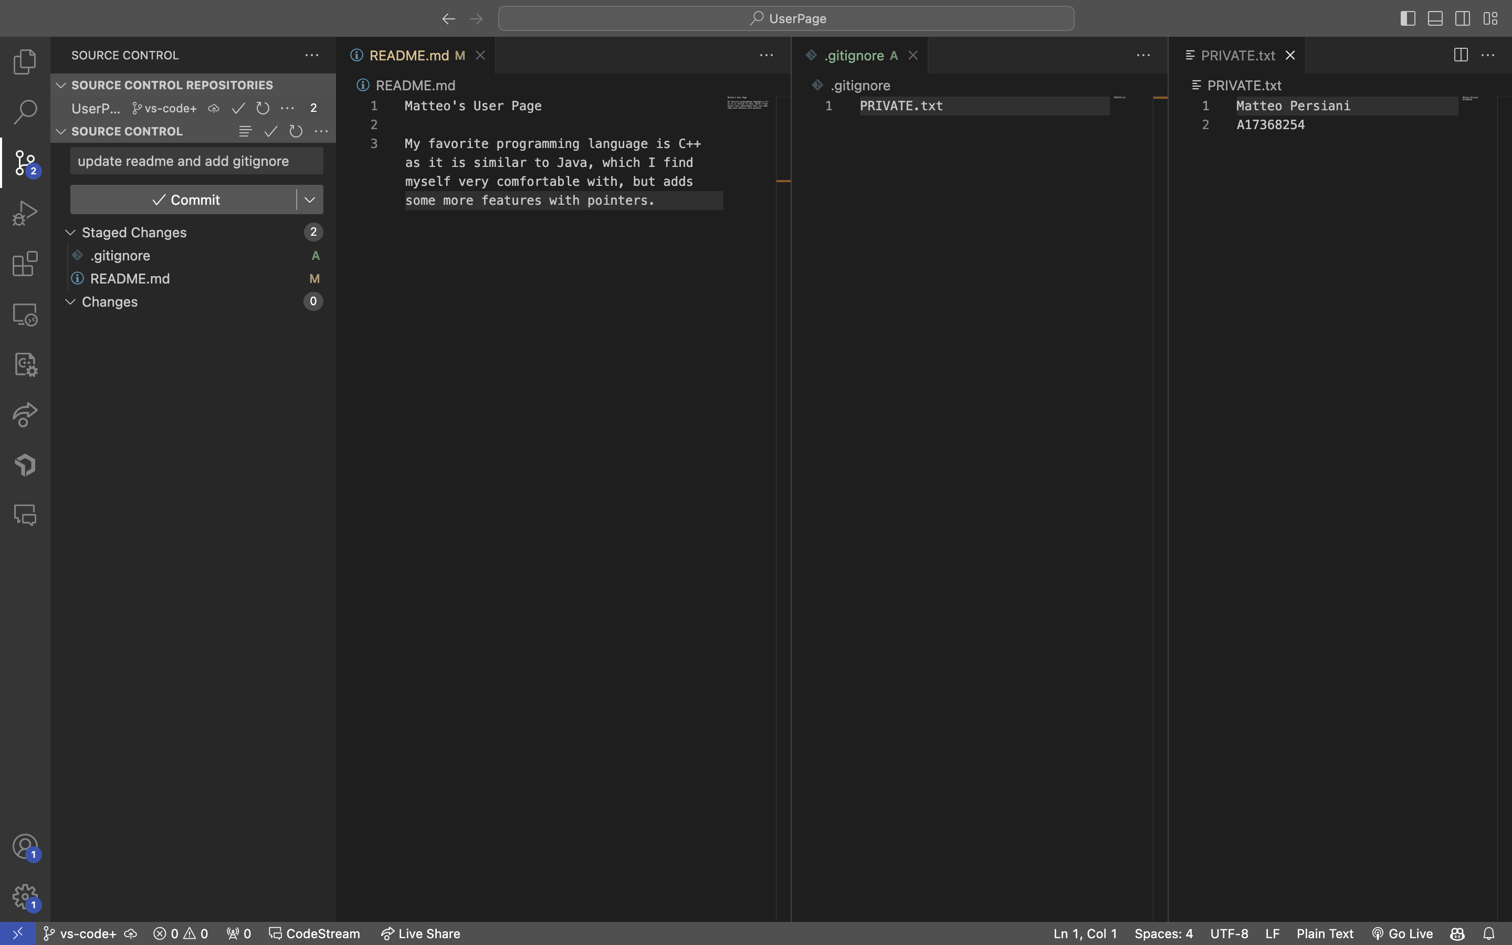This screenshot has height=945, width=1512.
Task: Open the Explorer view in activity bar
Action: pyautogui.click(x=25, y=61)
